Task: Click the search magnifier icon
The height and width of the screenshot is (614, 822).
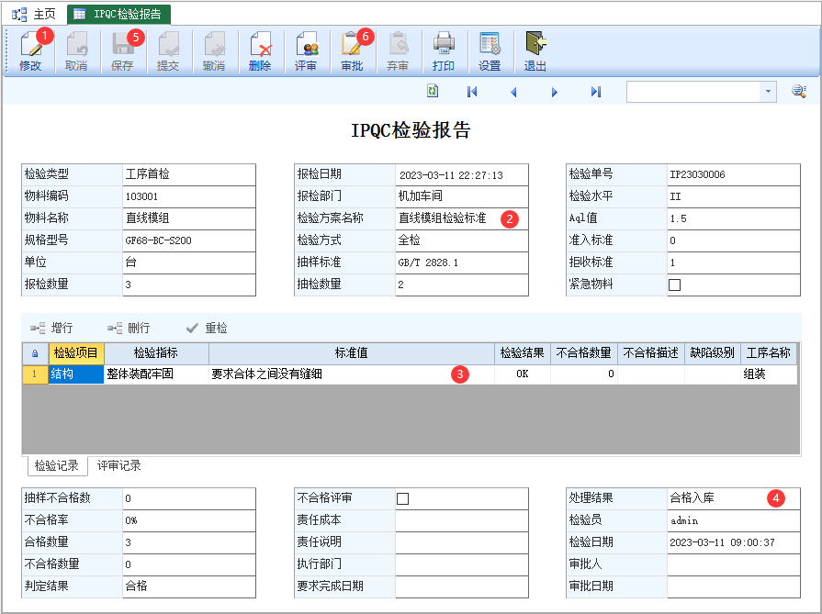Action: tap(799, 92)
